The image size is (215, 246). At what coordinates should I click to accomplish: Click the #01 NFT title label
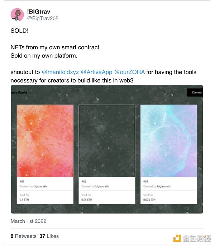coord(22,182)
